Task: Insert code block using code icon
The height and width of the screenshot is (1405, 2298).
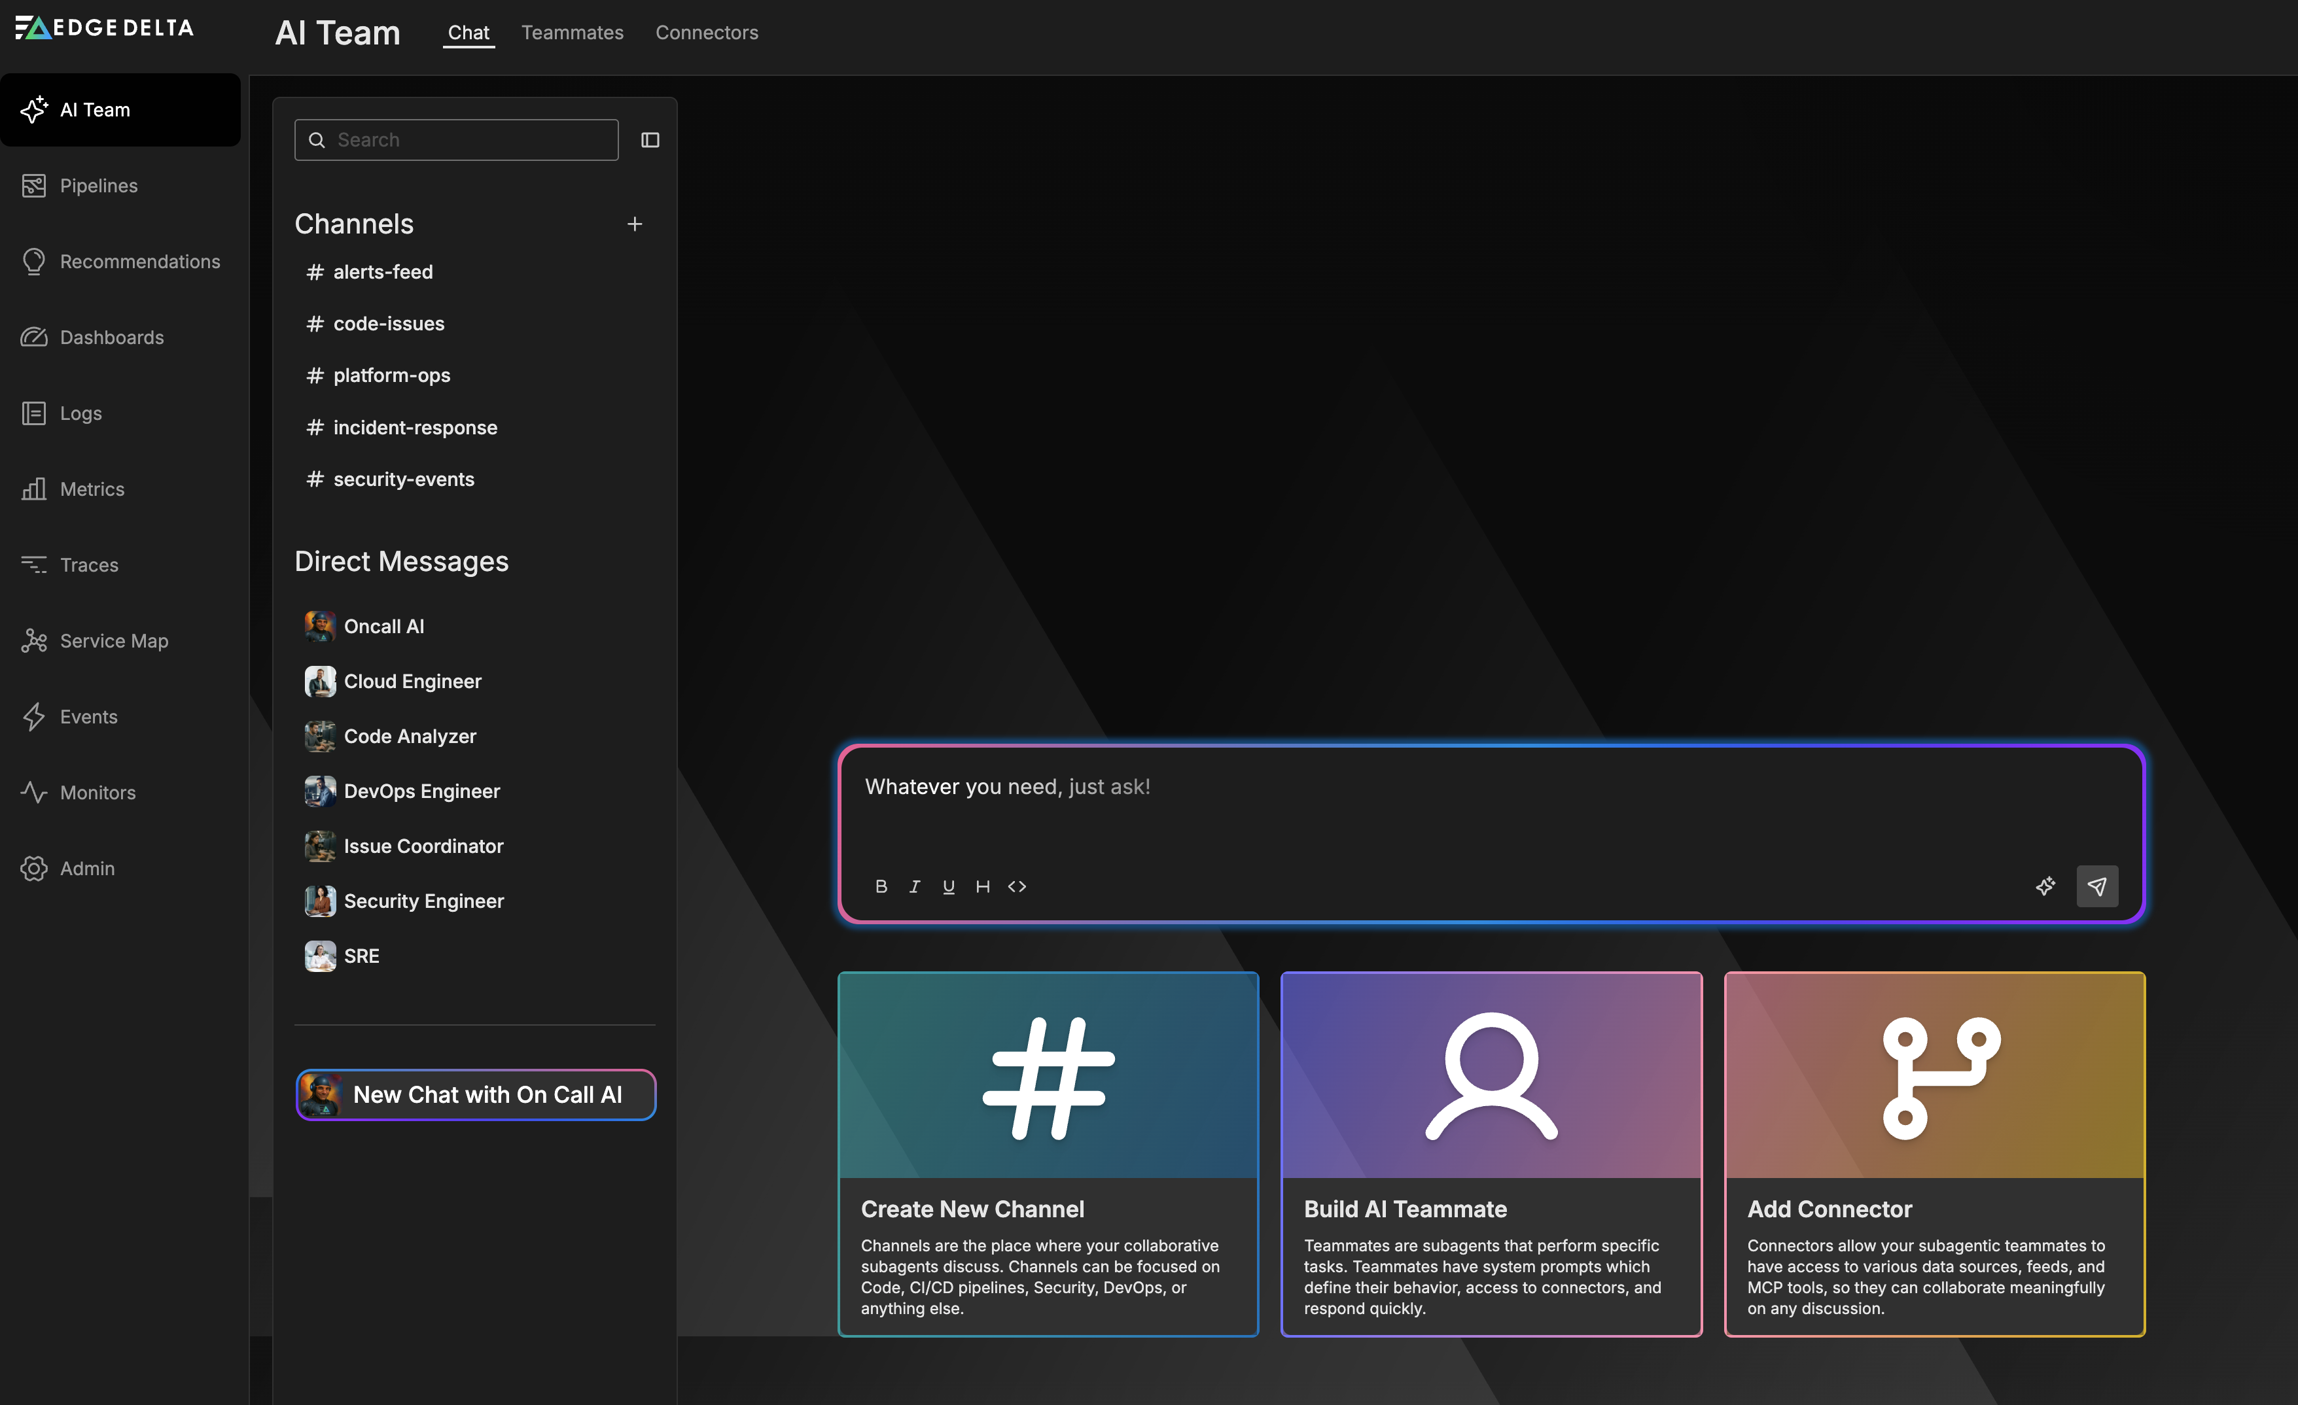Action: (x=1017, y=886)
